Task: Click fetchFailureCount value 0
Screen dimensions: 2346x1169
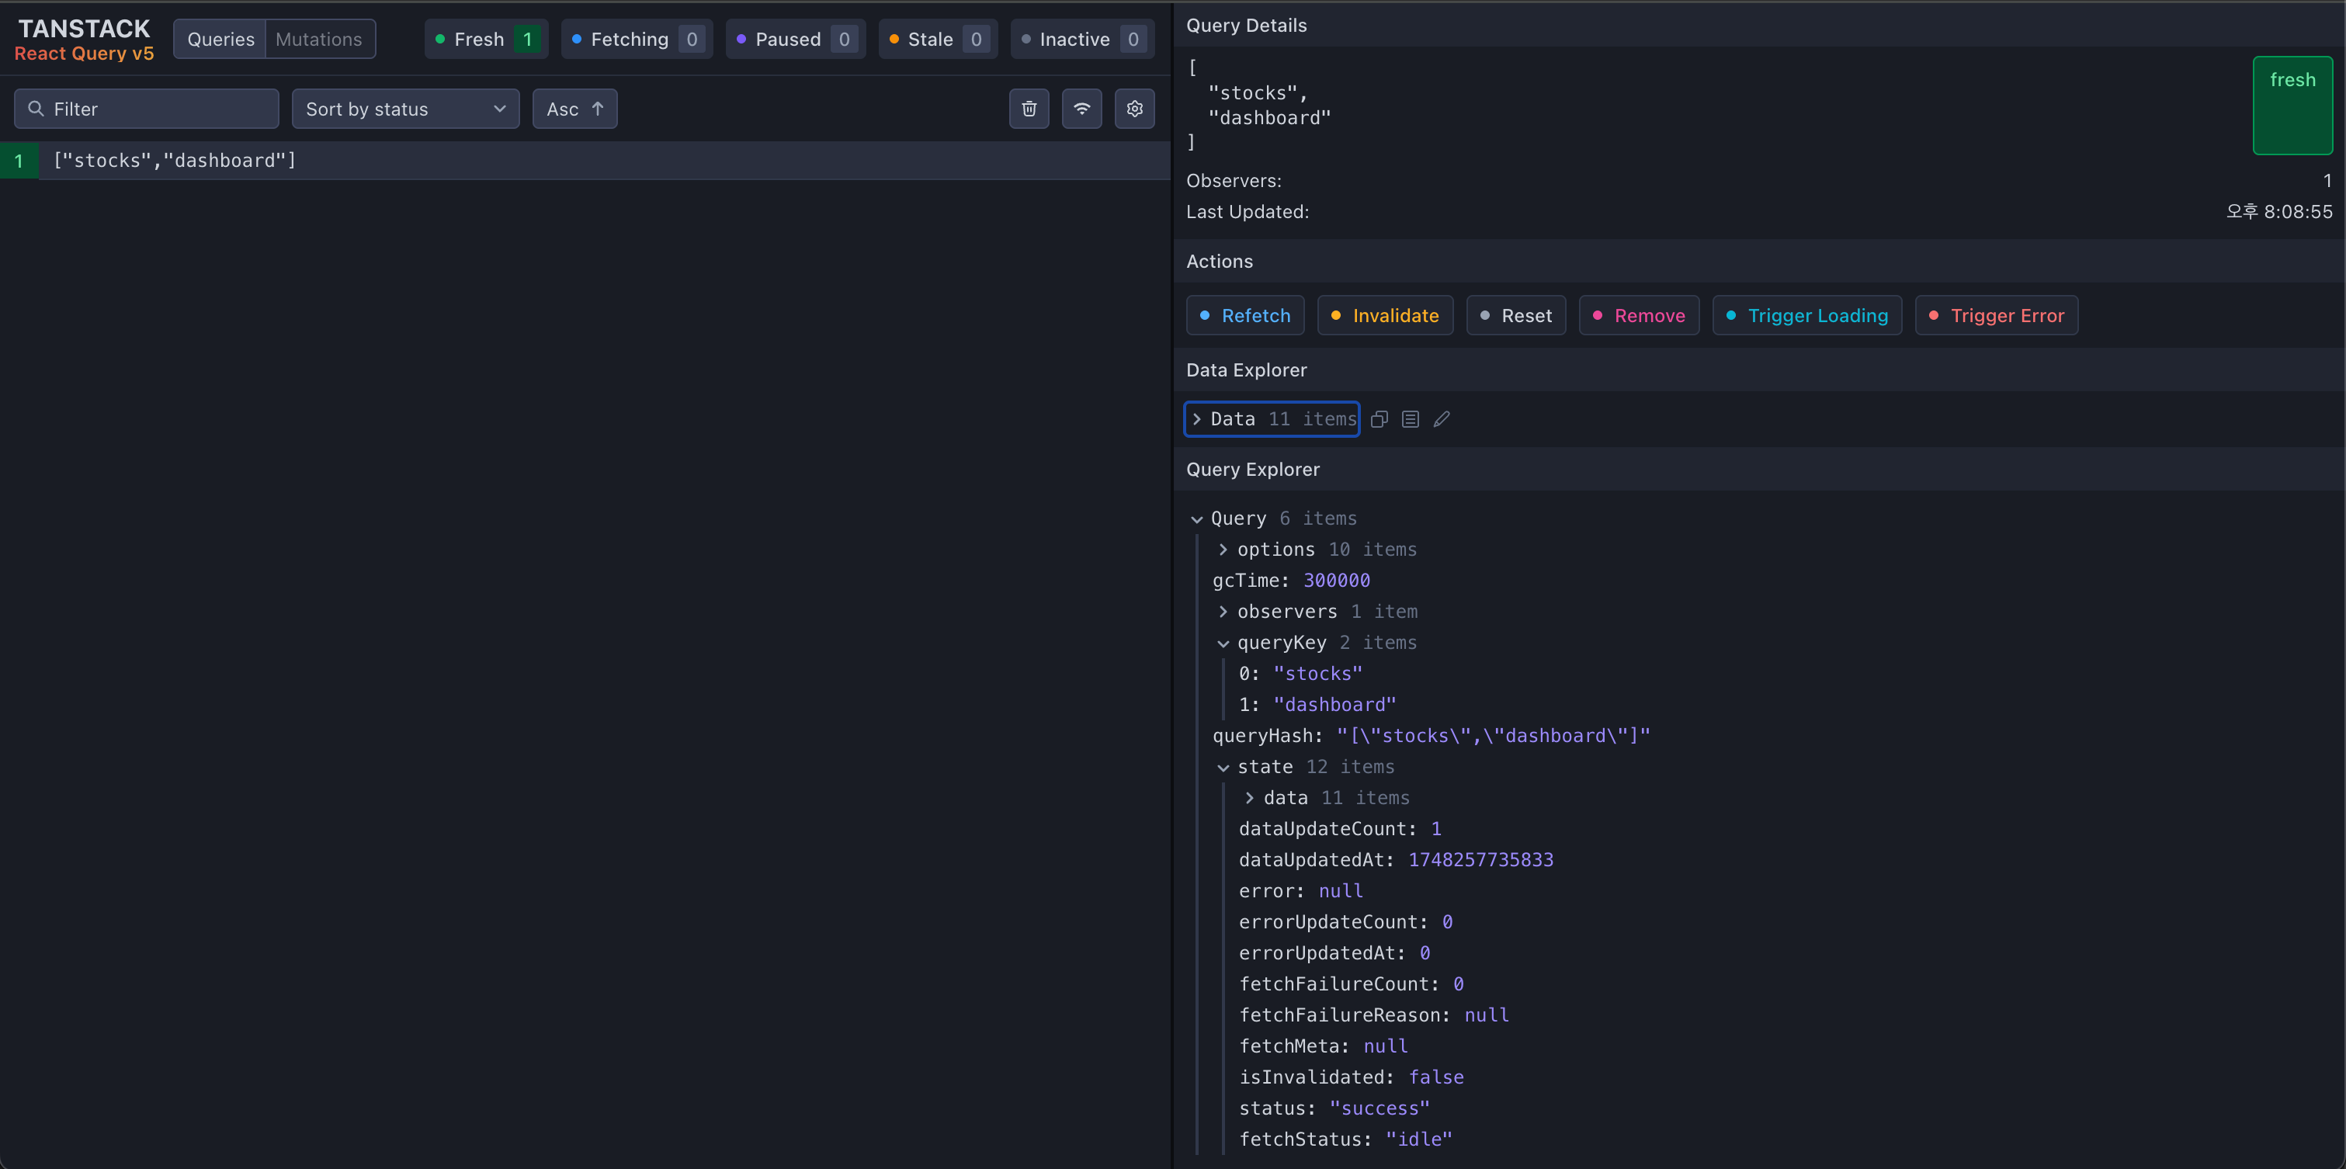Action: click(1458, 984)
